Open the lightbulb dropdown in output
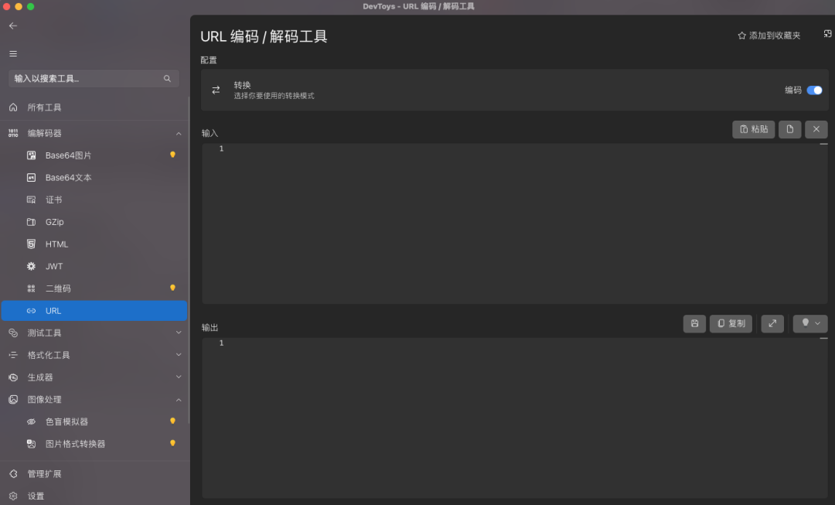 click(x=810, y=324)
